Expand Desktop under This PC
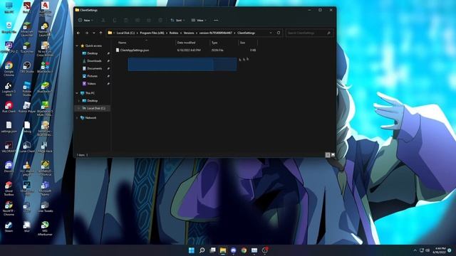The height and width of the screenshot is (256, 456). pos(79,101)
